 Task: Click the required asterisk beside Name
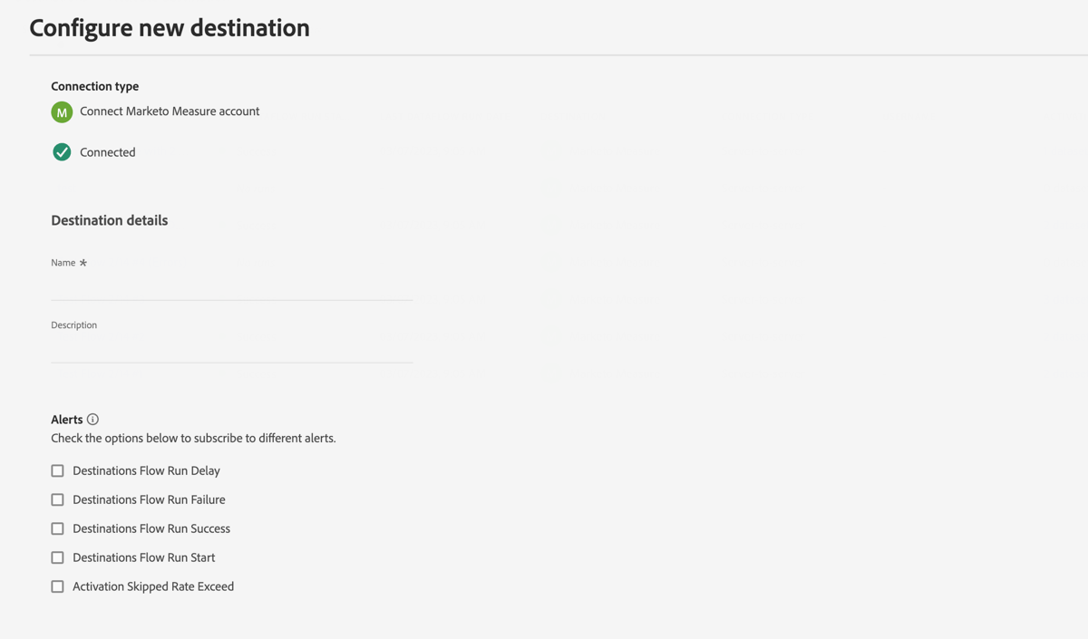coord(83,263)
